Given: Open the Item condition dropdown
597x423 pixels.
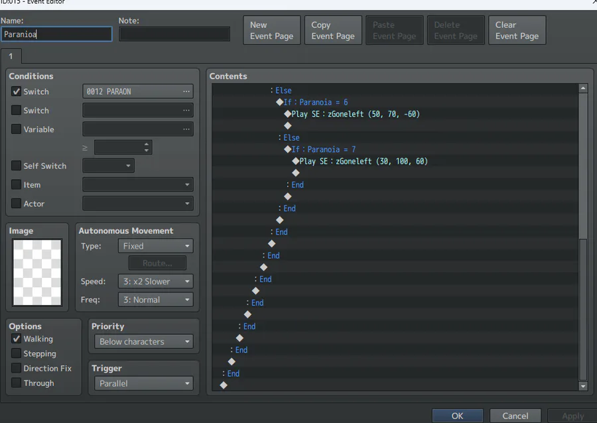Looking at the screenshot, I should pos(138,184).
